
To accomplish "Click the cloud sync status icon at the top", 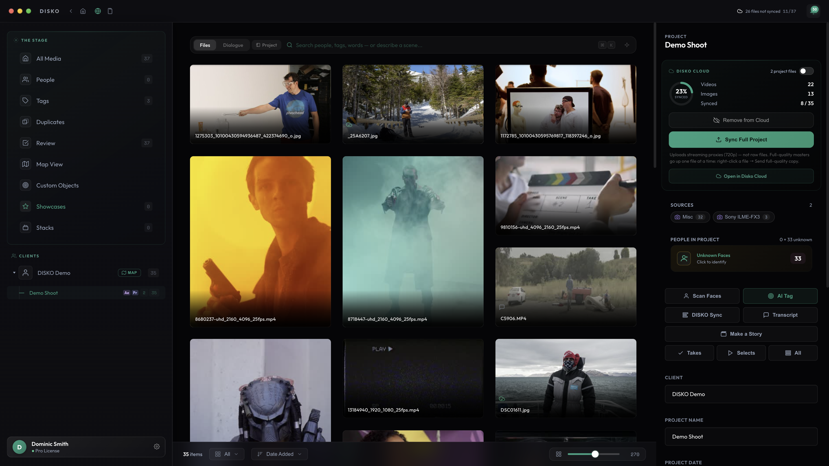I will (740, 11).
